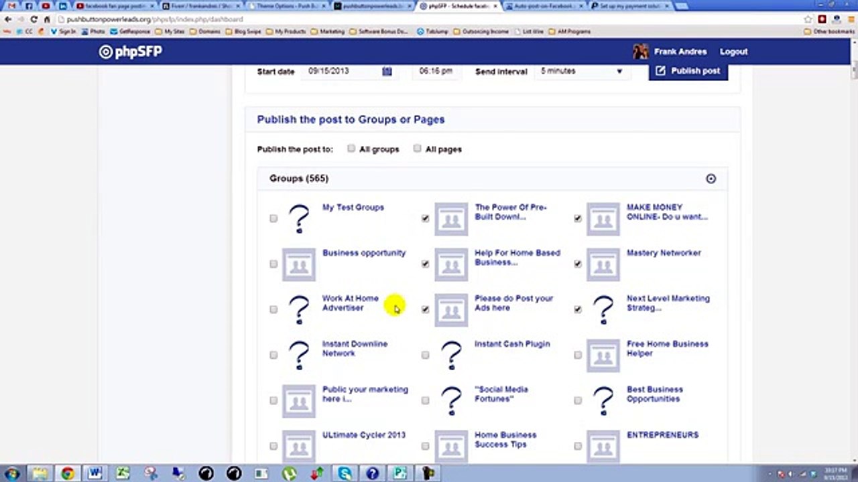Switch to the Theme Options browser tab
This screenshot has width=858, height=482.
pyautogui.click(x=287, y=6)
